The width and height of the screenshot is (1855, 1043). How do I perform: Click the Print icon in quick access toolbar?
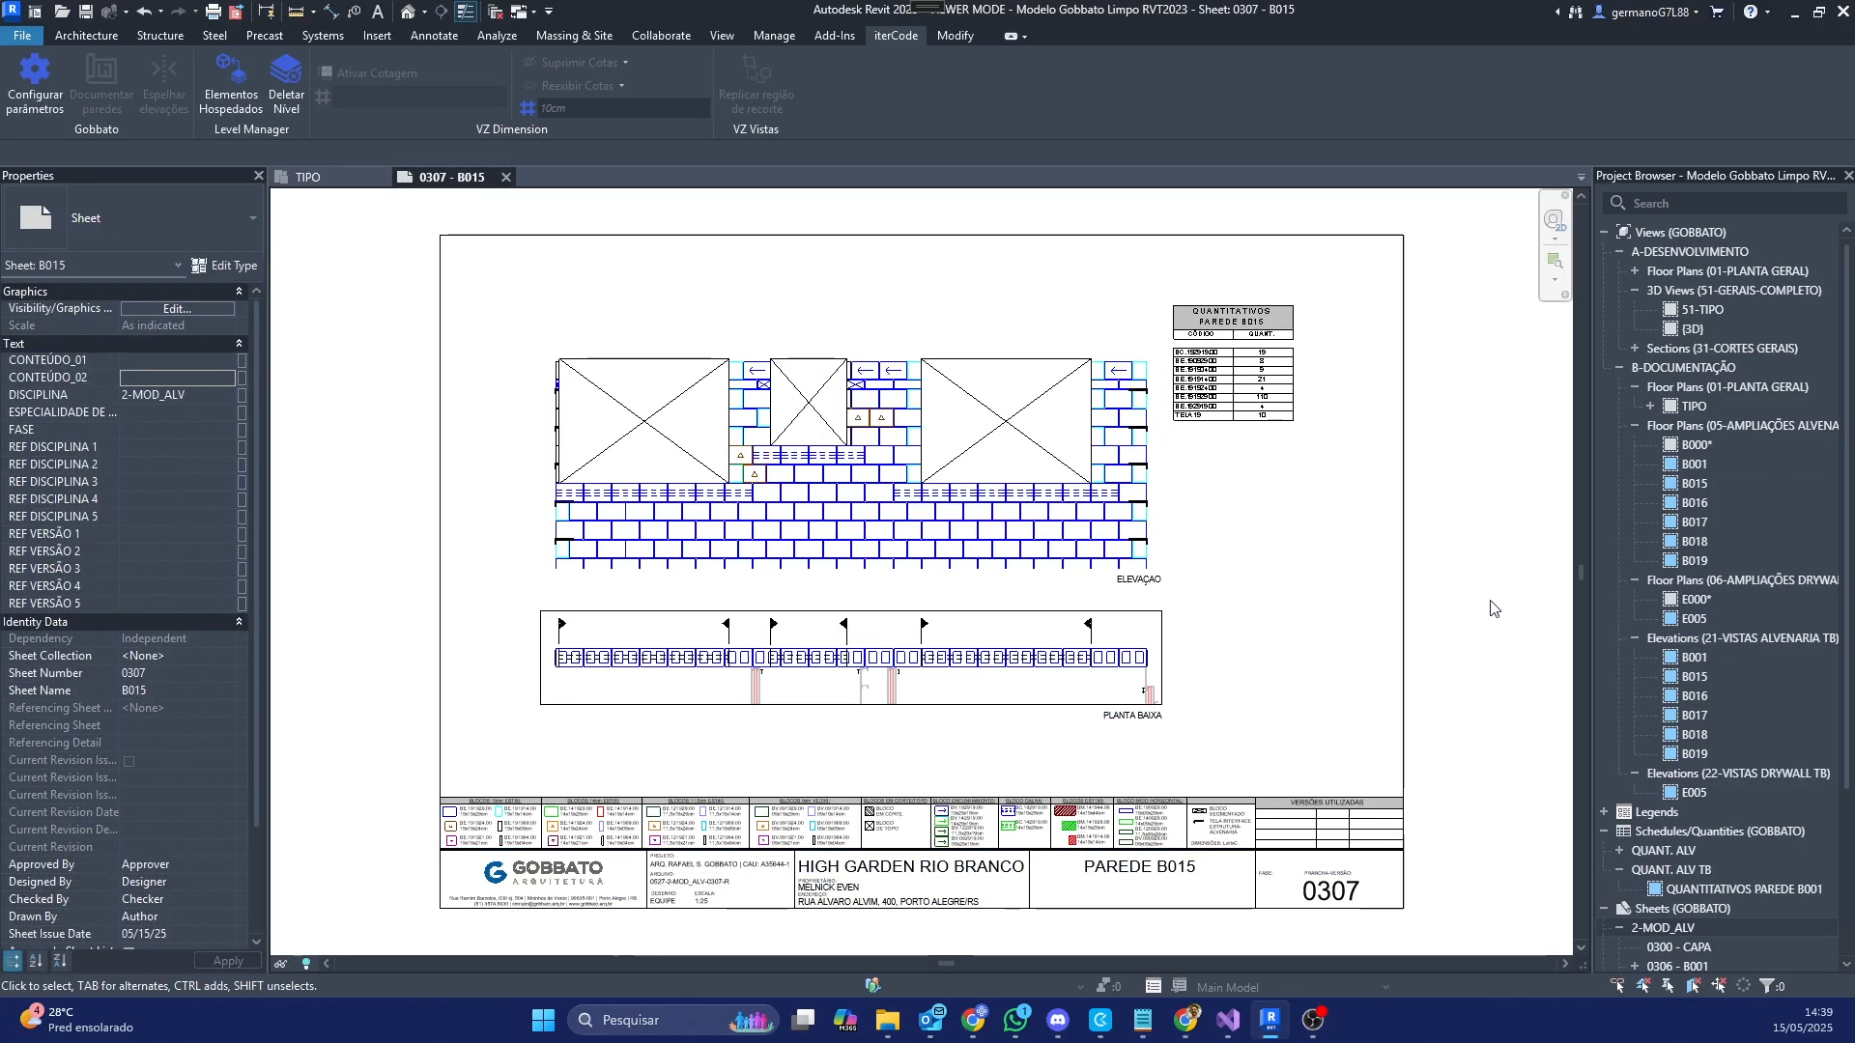(213, 12)
